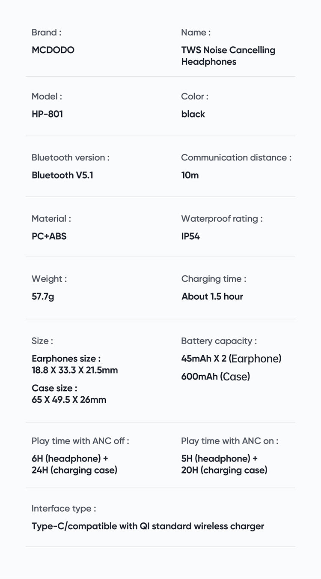This screenshot has height=579, width=321.
Task: Click the earphones size dimensions 18.8 X 33.3 X 21.5mm
Action: click(74, 370)
